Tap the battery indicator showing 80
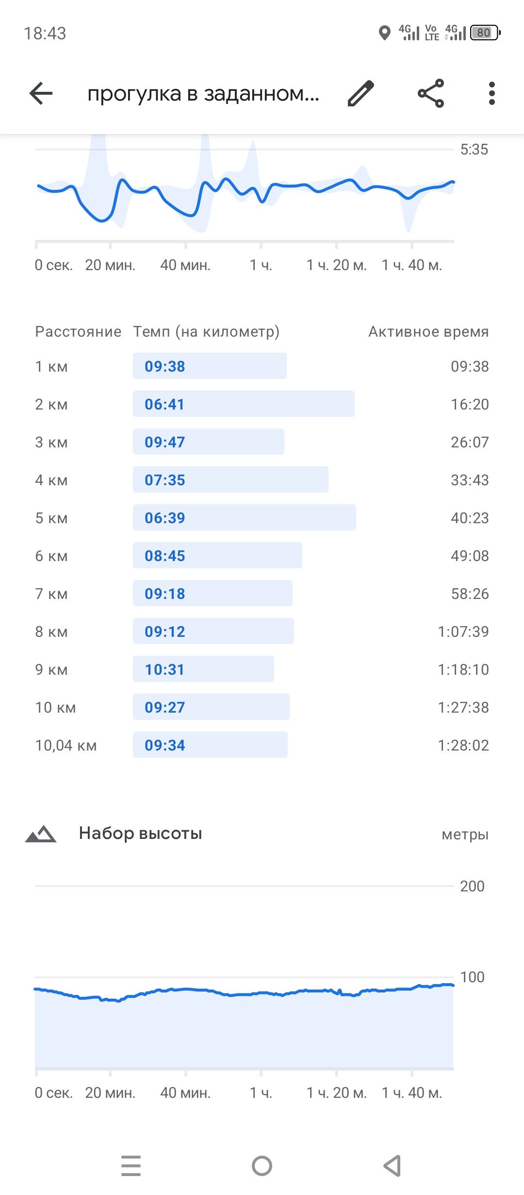Viewport: 524px width, 1195px height. (x=485, y=33)
